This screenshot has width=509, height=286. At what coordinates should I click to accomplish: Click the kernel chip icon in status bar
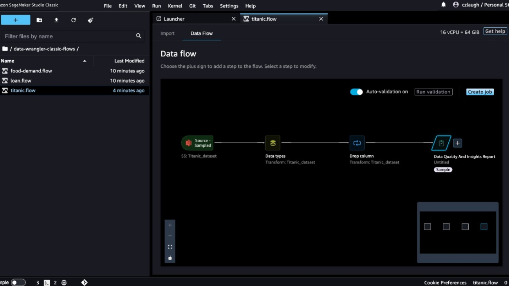click(x=64, y=282)
